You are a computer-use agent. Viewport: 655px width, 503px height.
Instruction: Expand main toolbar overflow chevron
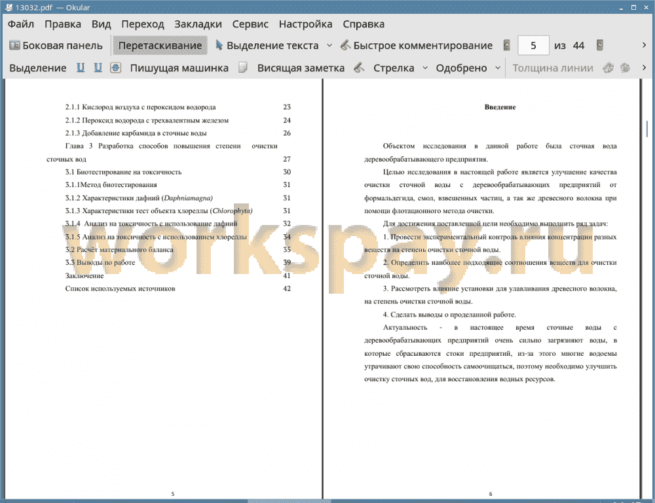[x=644, y=45]
